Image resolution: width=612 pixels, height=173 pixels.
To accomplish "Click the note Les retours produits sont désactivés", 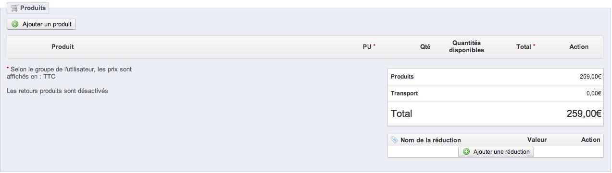I will [x=57, y=91].
